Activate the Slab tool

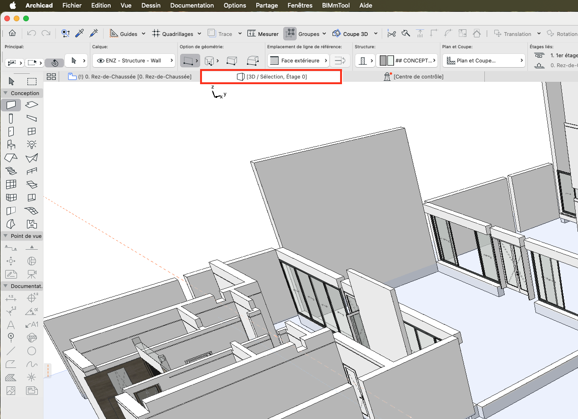pos(32,105)
